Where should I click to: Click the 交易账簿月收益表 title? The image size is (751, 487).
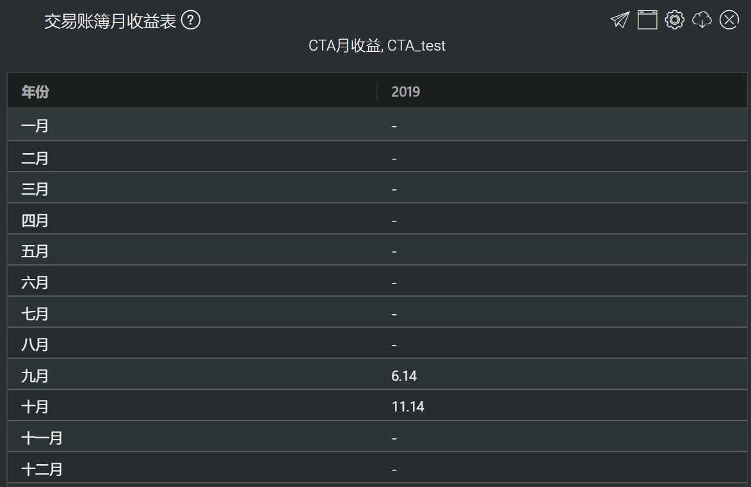coord(110,21)
